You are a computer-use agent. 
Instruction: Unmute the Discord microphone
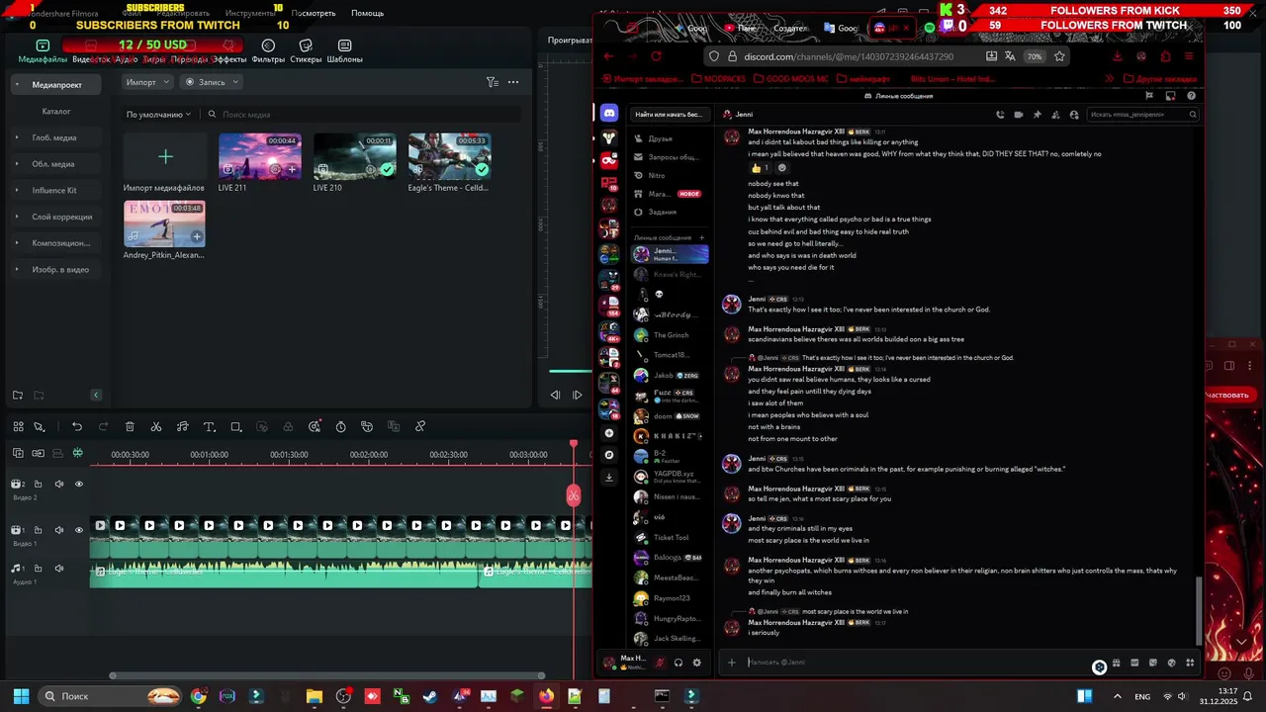pos(660,663)
